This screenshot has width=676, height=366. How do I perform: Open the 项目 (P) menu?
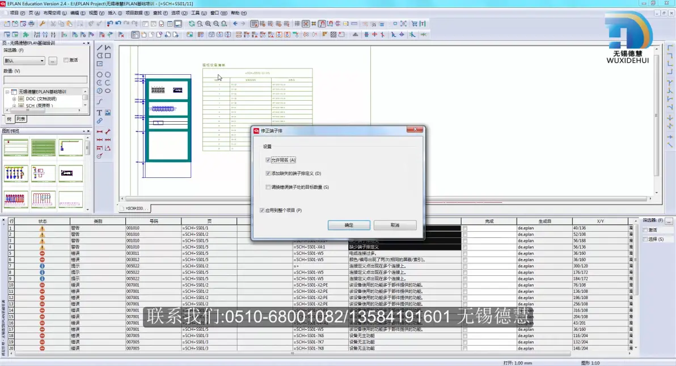17,13
